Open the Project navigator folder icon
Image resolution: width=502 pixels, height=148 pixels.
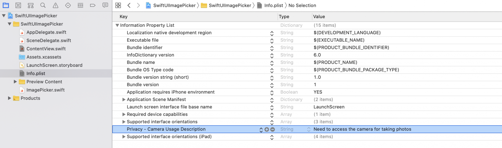pos(6,5)
